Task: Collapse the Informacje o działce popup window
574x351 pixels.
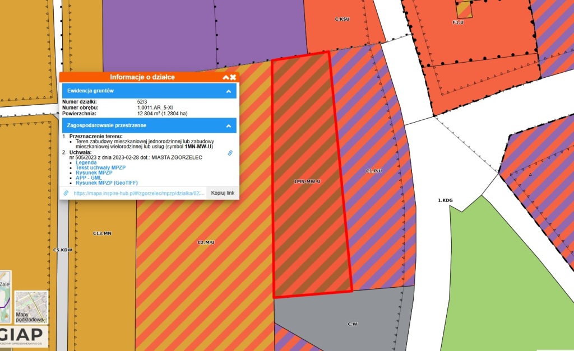Action: pyautogui.click(x=226, y=77)
